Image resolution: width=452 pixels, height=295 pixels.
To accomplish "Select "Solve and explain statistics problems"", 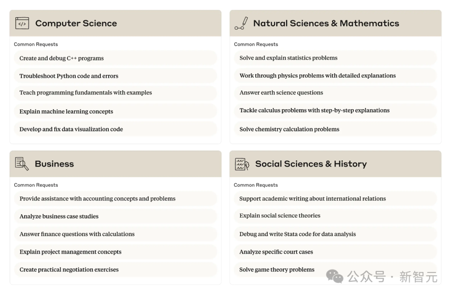I will click(288, 58).
